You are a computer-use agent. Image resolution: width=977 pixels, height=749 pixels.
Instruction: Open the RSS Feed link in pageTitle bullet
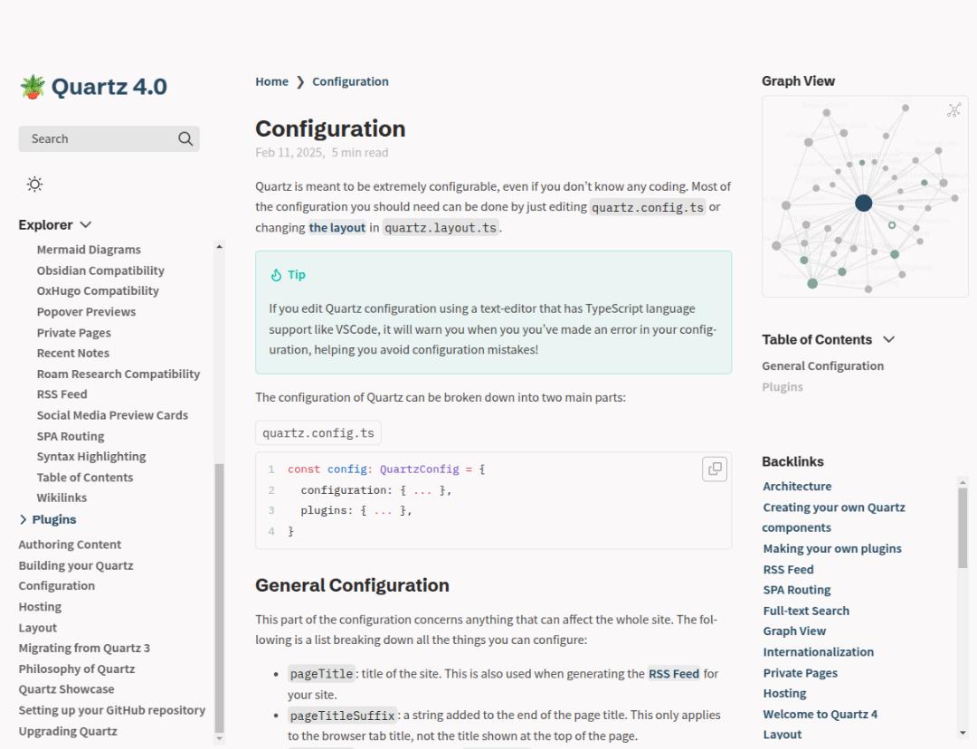pyautogui.click(x=674, y=674)
